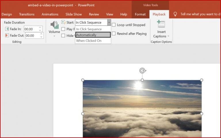Click the Tell Me lightbulb icon
The height and width of the screenshot is (138, 221).
[x=175, y=14]
